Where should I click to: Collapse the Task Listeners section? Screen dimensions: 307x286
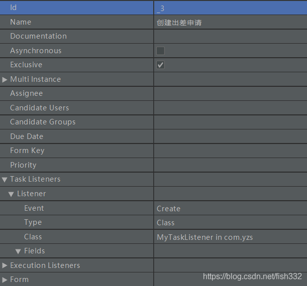(x=5, y=179)
